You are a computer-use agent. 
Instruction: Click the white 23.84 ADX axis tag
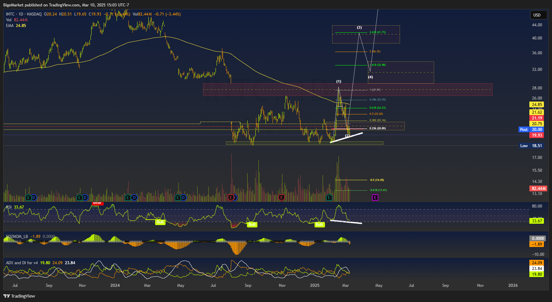click(537, 269)
